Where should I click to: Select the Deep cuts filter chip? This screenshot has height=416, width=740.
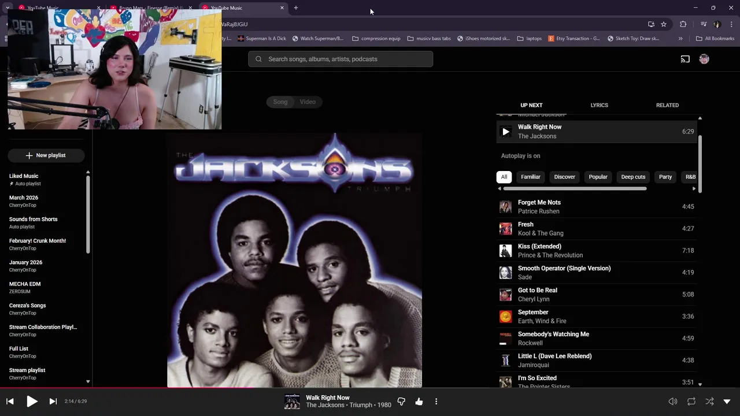(x=633, y=177)
